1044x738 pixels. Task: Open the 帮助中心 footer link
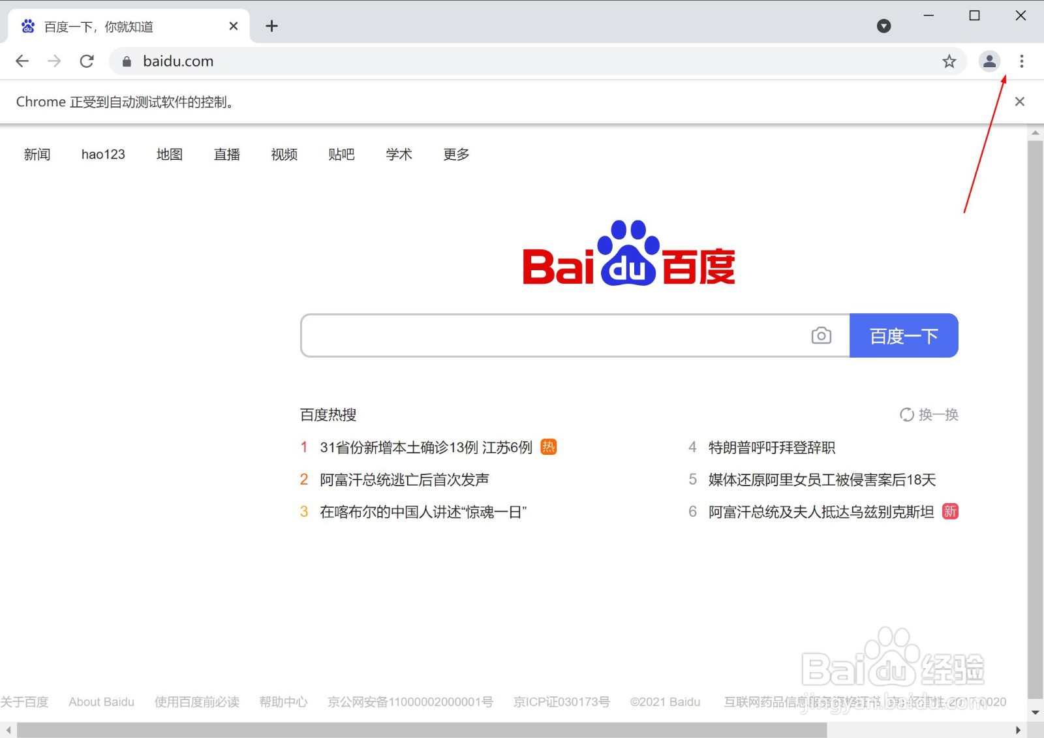point(283,702)
